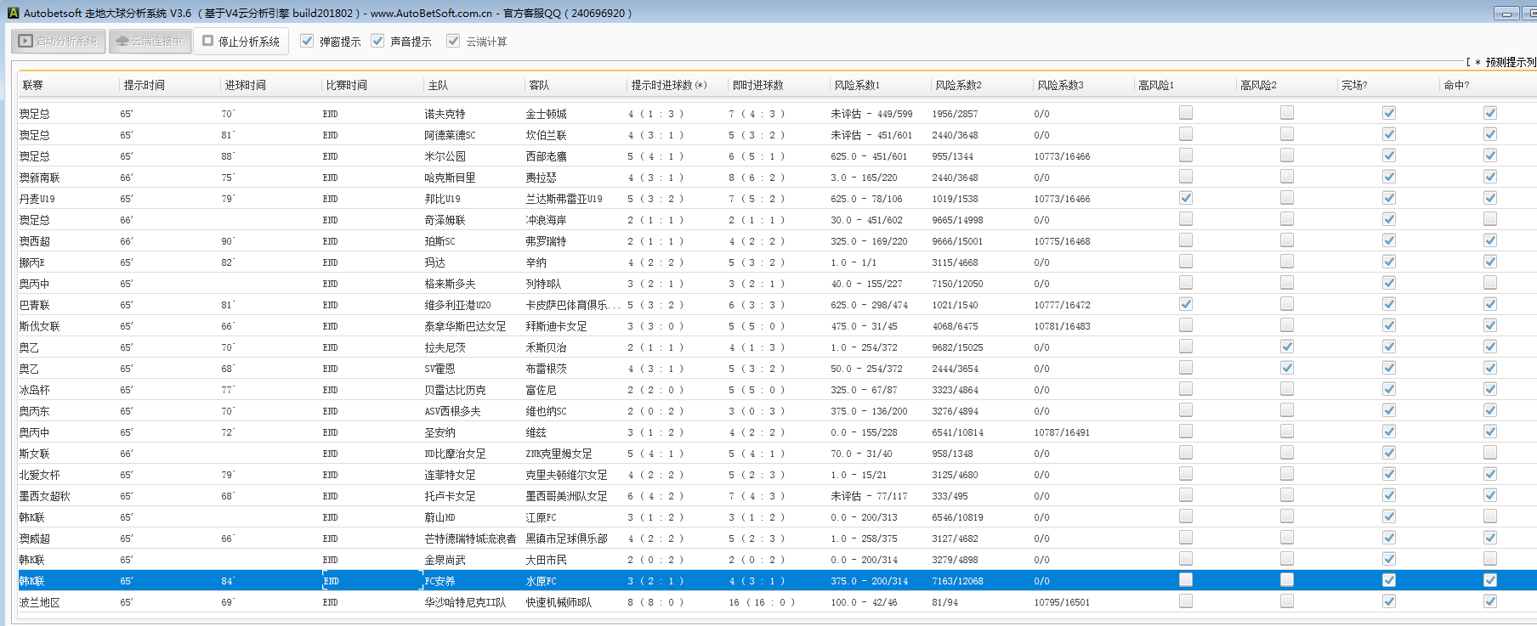The image size is (1537, 626).
Task: Toggle the 弹窗提示 checkbox
Action: point(307,41)
